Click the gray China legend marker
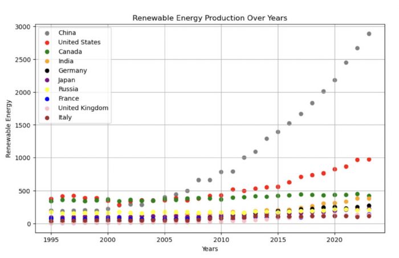Screen dimensions: 399x258 (x=47, y=33)
